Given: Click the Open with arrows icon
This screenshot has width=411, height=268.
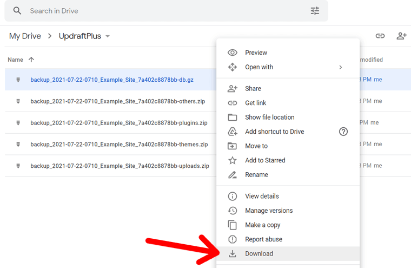Looking at the screenshot, I should click(x=232, y=67).
